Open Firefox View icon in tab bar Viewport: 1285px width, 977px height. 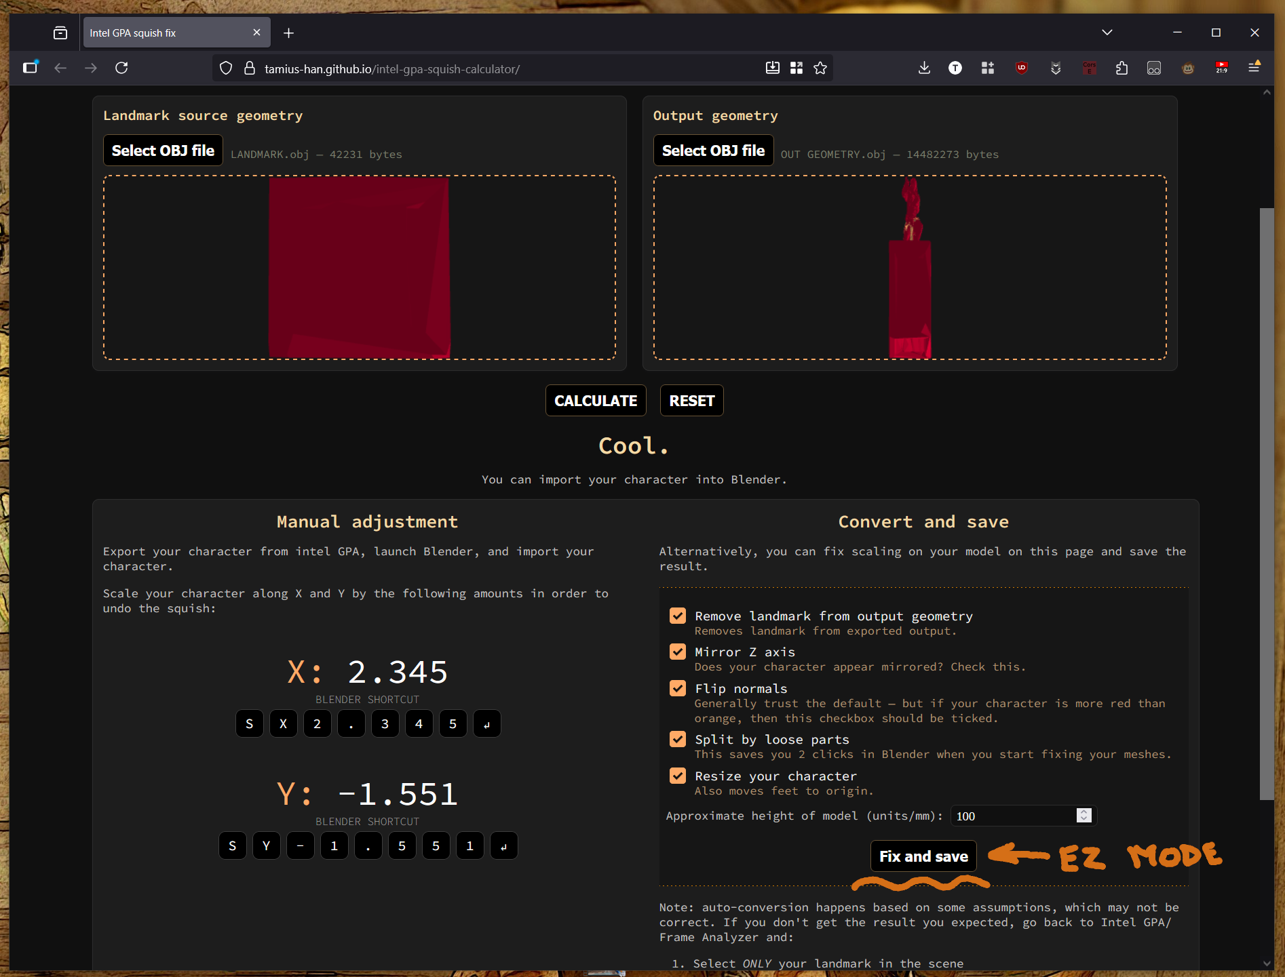pyautogui.click(x=60, y=33)
